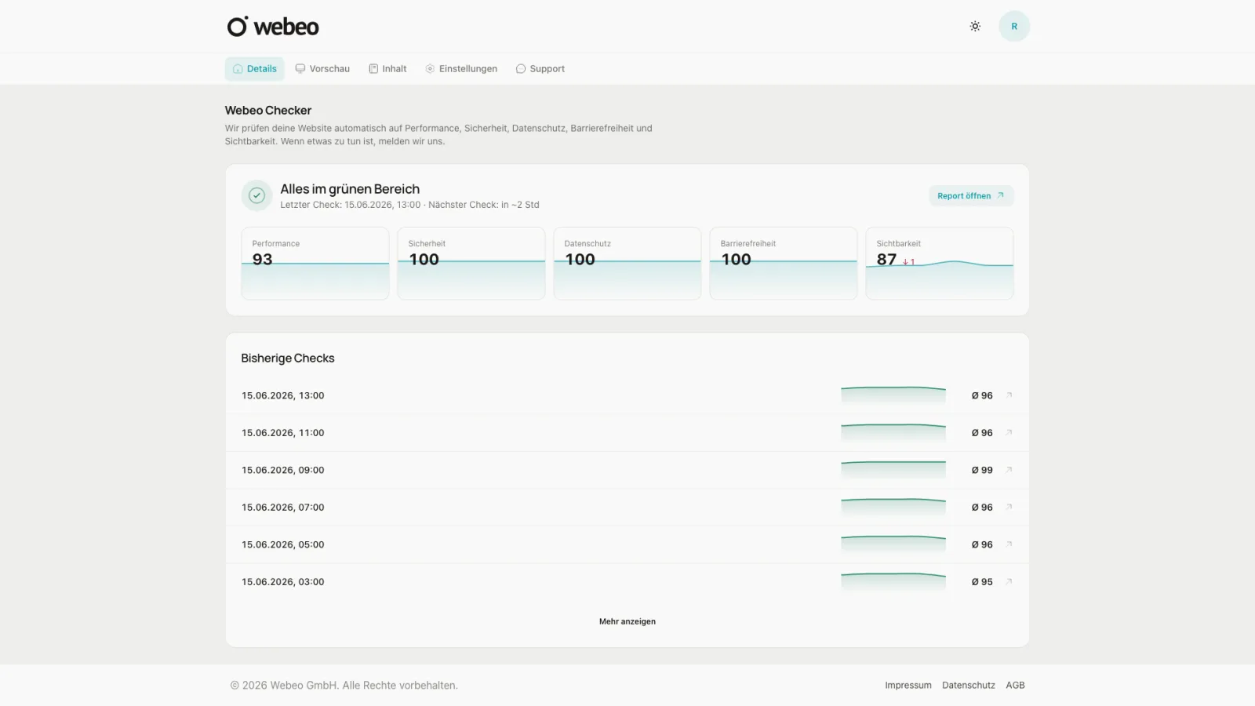The height and width of the screenshot is (706, 1255).
Task: Open the 15.06.2026, 09:00 check arrow icon
Action: click(x=1009, y=470)
